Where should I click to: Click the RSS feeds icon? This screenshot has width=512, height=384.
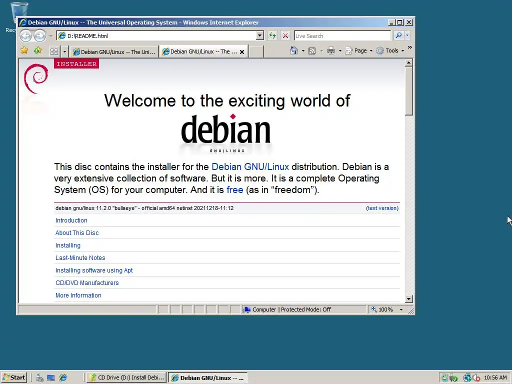[x=312, y=50]
